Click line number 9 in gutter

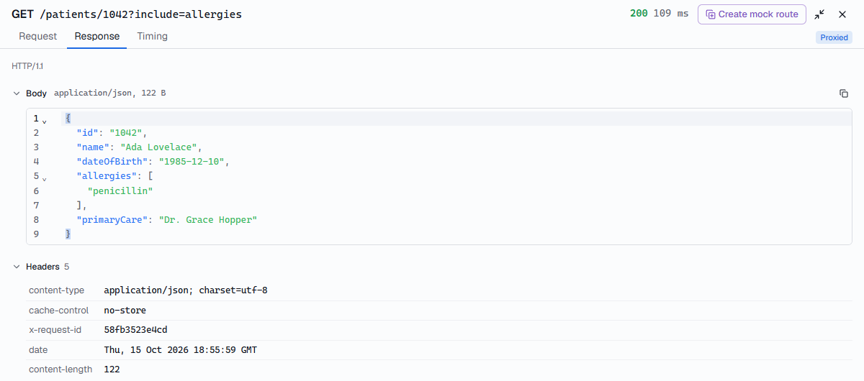click(36, 234)
